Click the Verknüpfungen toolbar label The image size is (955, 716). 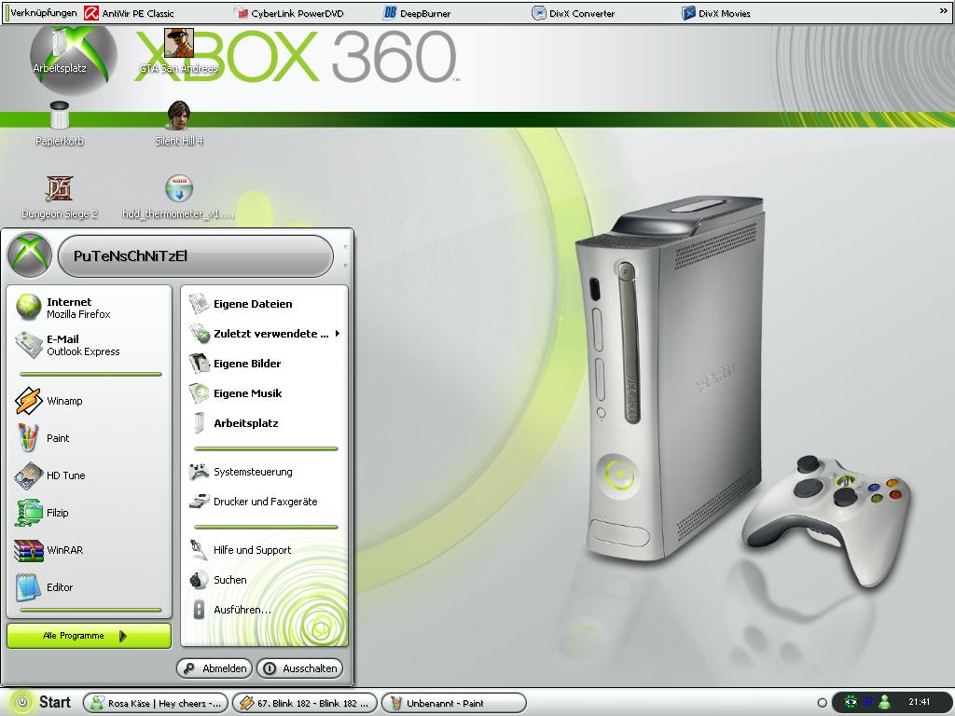coord(43,12)
